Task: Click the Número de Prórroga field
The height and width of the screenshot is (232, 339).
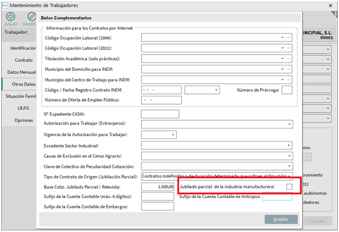Action: 287,90
